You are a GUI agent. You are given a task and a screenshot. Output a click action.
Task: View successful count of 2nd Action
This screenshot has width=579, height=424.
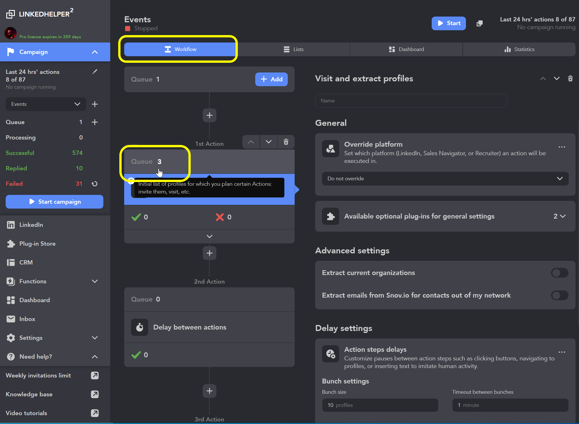point(140,355)
